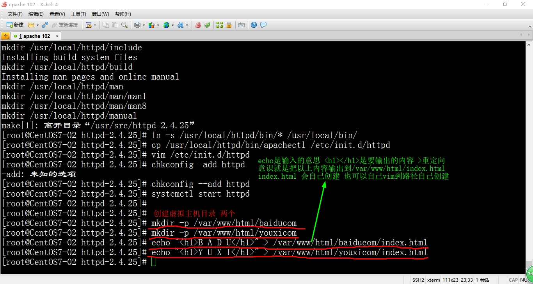This screenshot has width=533, height=284.
Task: Click the '-add: 未知的选项' error line
Action: [x=39, y=174]
